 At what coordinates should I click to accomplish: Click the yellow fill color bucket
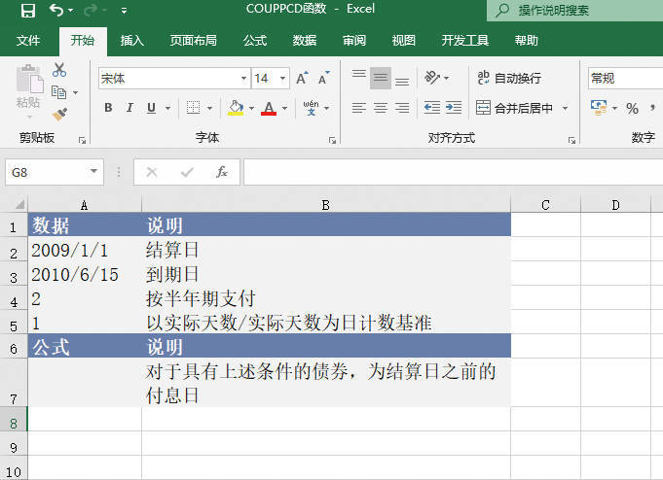pos(235,108)
